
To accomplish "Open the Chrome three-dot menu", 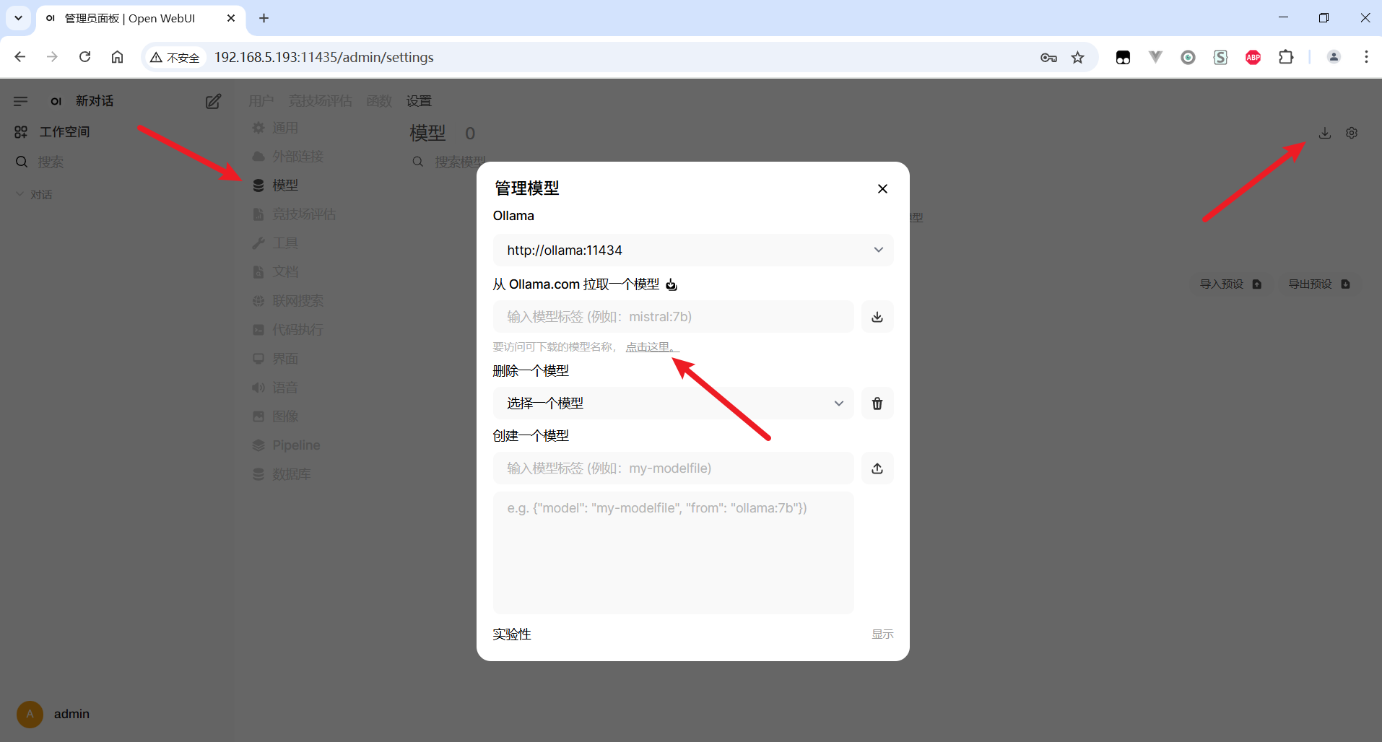I will point(1366,57).
